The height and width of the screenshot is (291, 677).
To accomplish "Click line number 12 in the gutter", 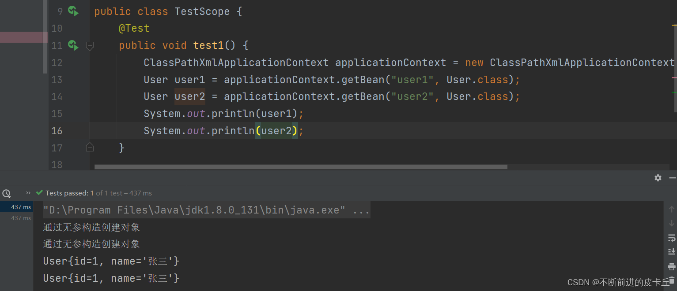I will pyautogui.click(x=57, y=63).
